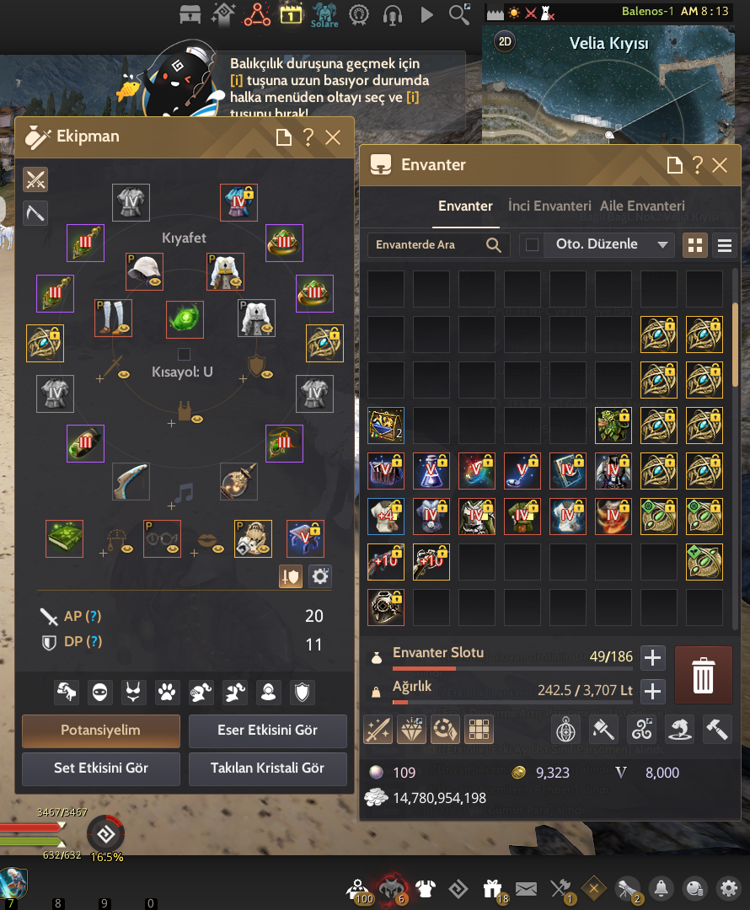This screenshot has width=750, height=910.
Task: Click the search magnifier in top toolbar
Action: (x=459, y=14)
